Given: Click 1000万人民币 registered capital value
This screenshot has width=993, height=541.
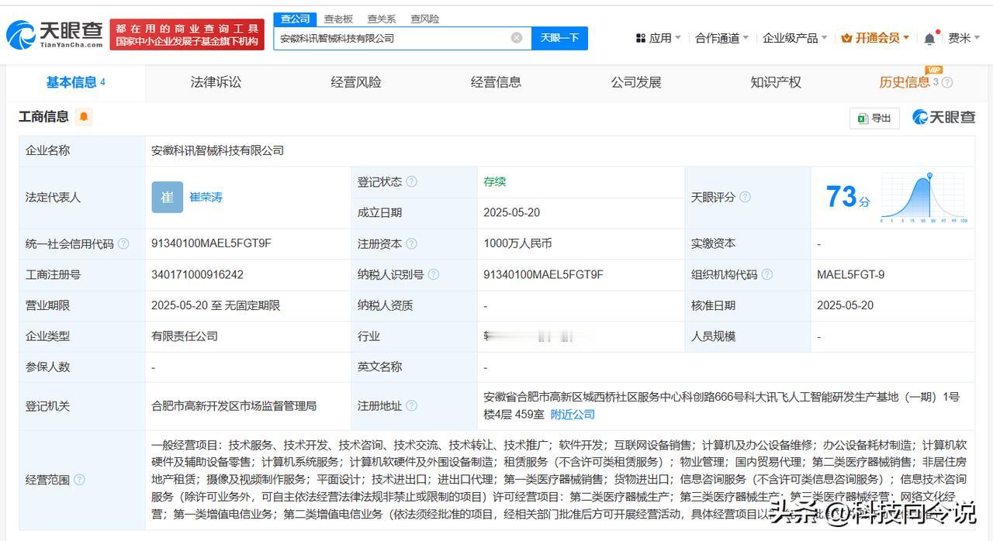Looking at the screenshot, I should coord(517,243).
